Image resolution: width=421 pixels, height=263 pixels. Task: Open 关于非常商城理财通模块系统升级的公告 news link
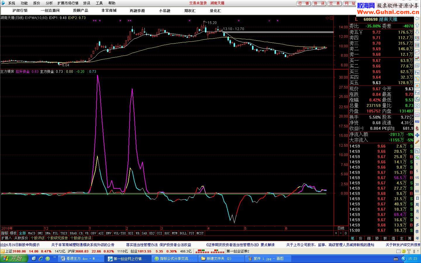83,245
